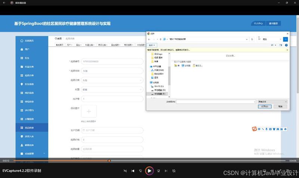
Task: Switch to 用户 page tab
Action: (x=70, y=45)
